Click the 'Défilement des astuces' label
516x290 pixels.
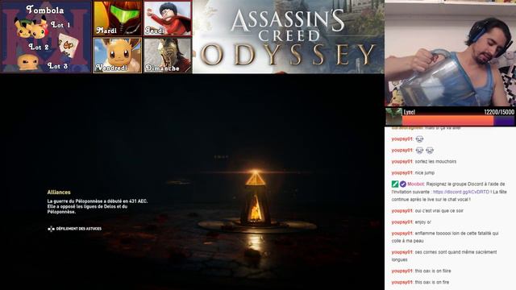tap(79, 229)
